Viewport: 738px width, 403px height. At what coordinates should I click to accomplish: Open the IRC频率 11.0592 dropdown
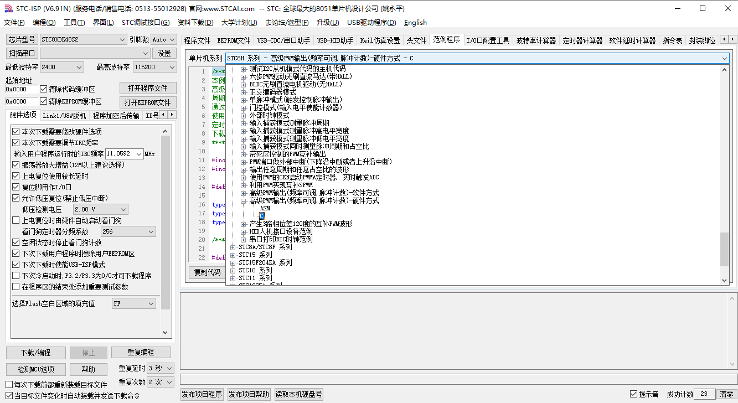tap(124, 153)
